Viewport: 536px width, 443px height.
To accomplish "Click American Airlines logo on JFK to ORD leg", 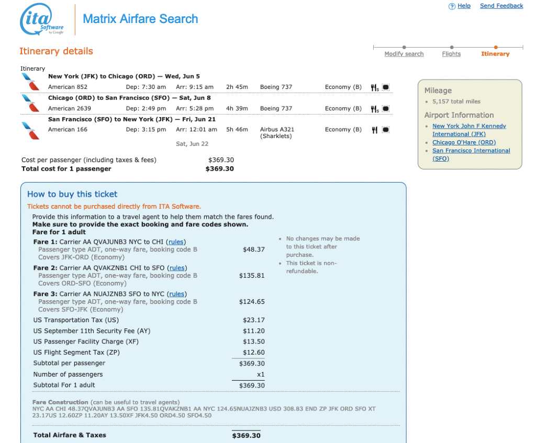I will [30, 82].
